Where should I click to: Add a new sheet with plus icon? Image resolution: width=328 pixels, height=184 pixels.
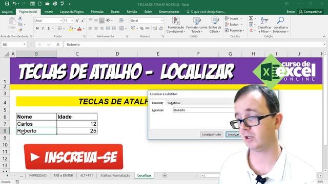pyautogui.click(x=165, y=176)
